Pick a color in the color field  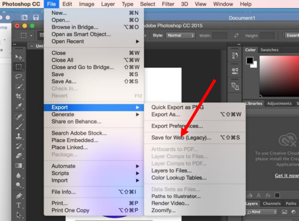[x=279, y=76]
